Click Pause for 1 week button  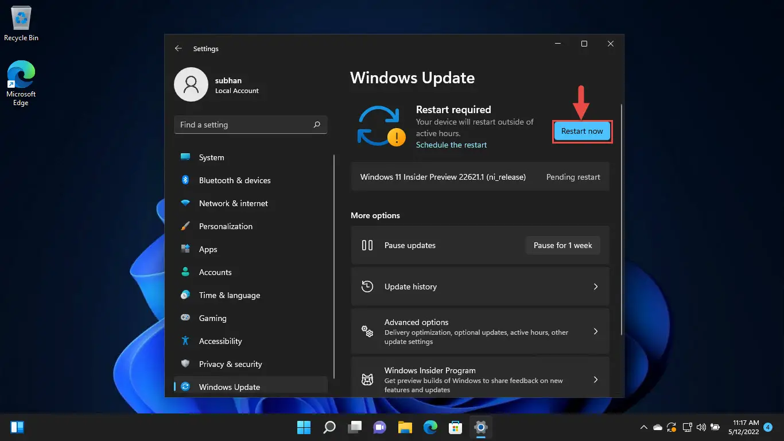(x=562, y=245)
